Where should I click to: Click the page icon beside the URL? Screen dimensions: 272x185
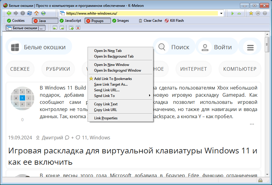point(62,13)
